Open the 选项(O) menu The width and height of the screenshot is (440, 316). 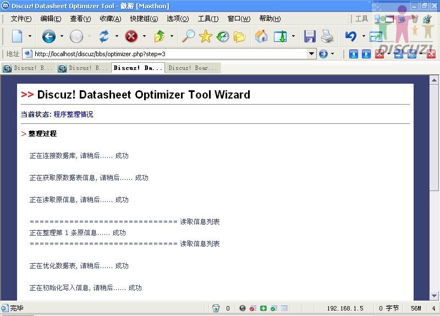point(178,19)
